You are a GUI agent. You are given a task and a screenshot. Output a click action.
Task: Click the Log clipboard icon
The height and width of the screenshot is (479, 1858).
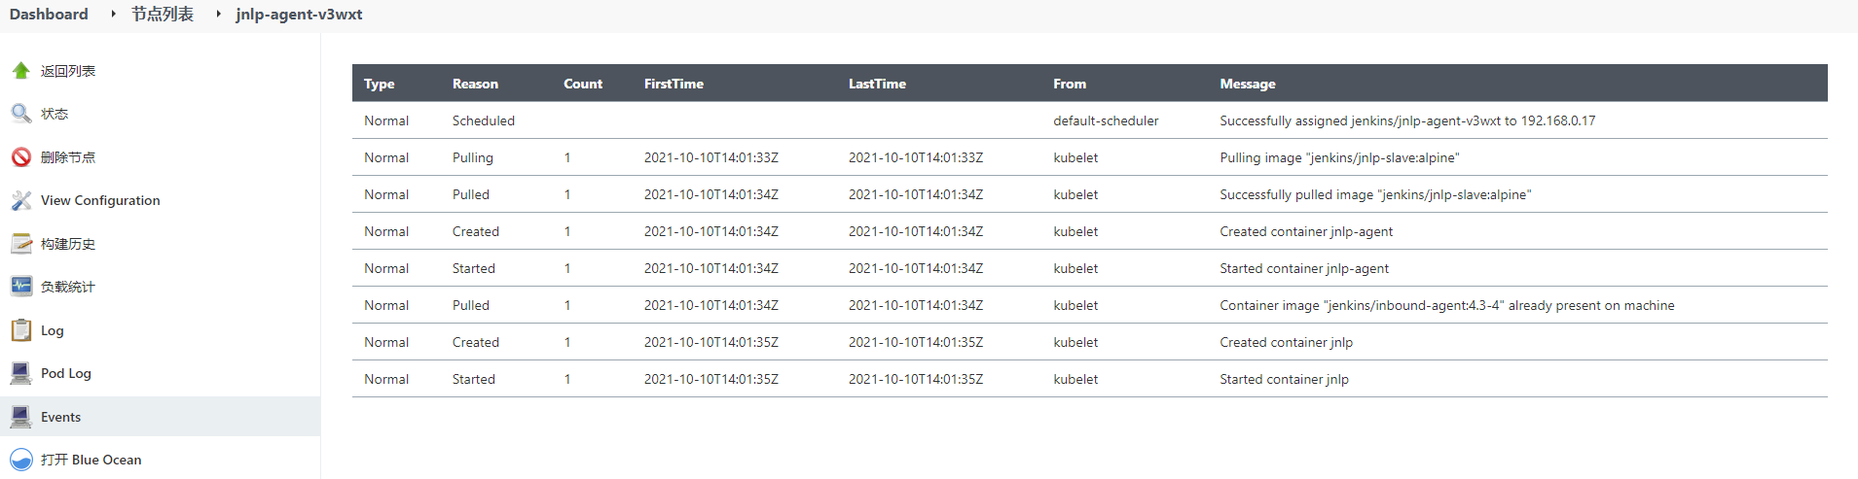20,330
